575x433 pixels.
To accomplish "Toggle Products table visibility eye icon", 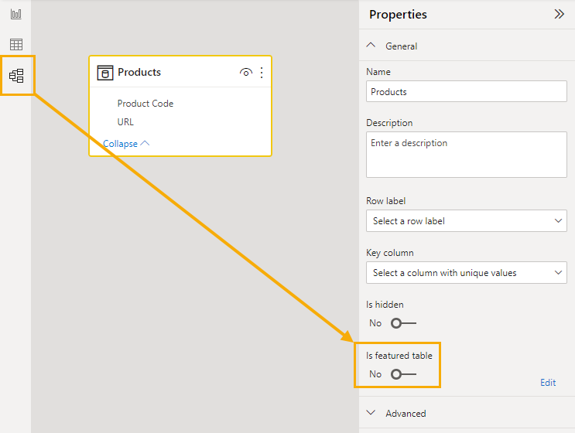I will click(x=245, y=73).
